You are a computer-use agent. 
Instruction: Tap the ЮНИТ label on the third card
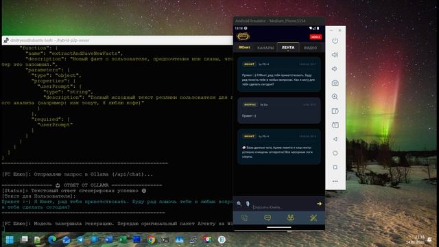tap(249, 137)
